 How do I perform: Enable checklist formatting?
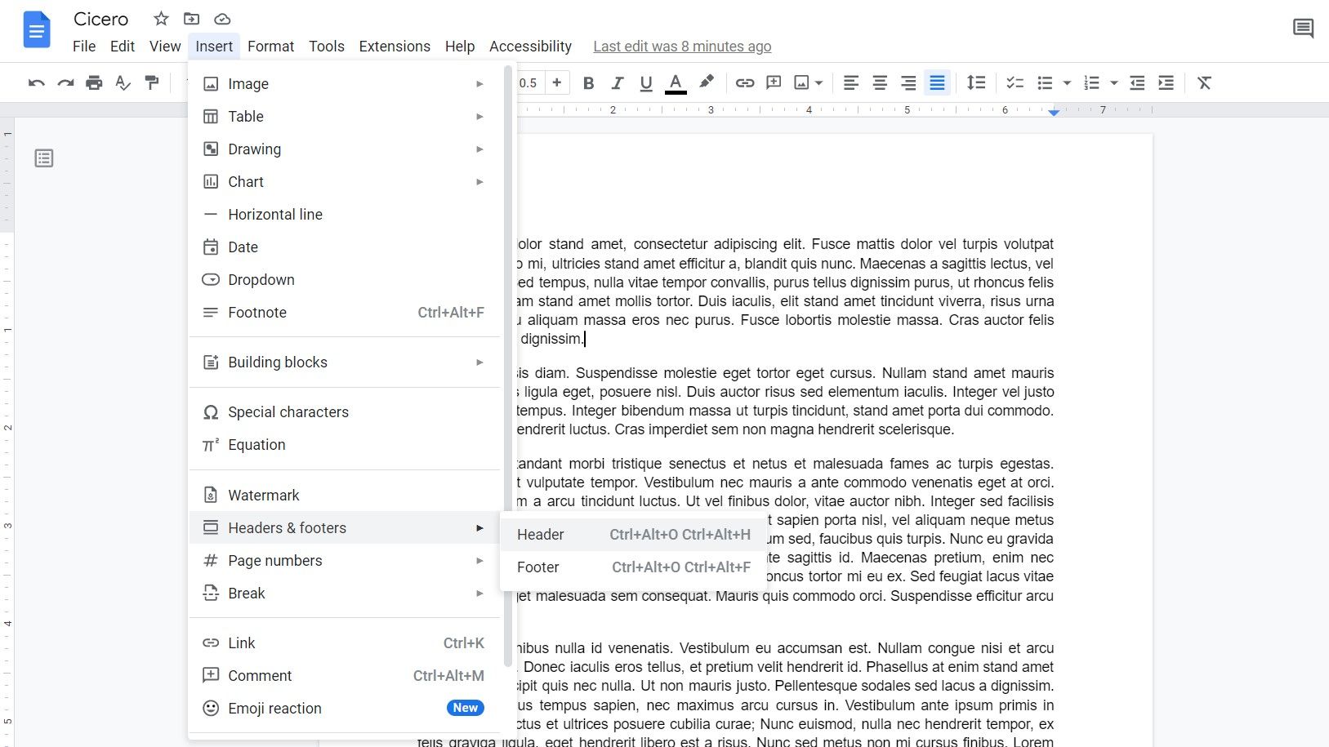click(1015, 82)
